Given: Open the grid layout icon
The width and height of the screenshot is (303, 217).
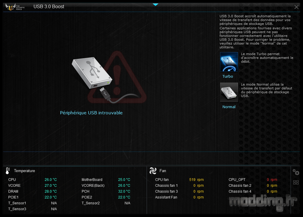Looking at the screenshot, I should click(296, 182).
